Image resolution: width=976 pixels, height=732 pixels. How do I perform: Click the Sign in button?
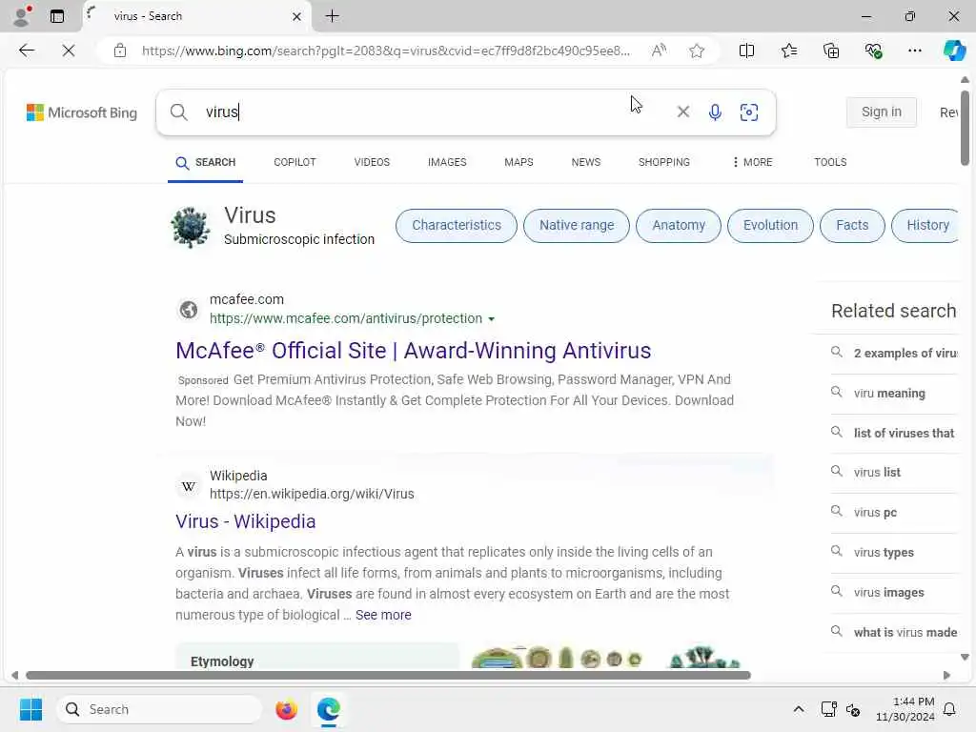[882, 112]
